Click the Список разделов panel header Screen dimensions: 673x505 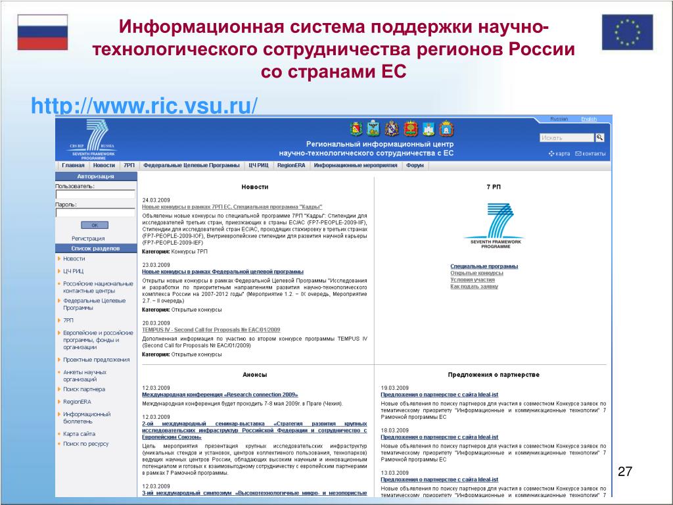click(x=96, y=248)
